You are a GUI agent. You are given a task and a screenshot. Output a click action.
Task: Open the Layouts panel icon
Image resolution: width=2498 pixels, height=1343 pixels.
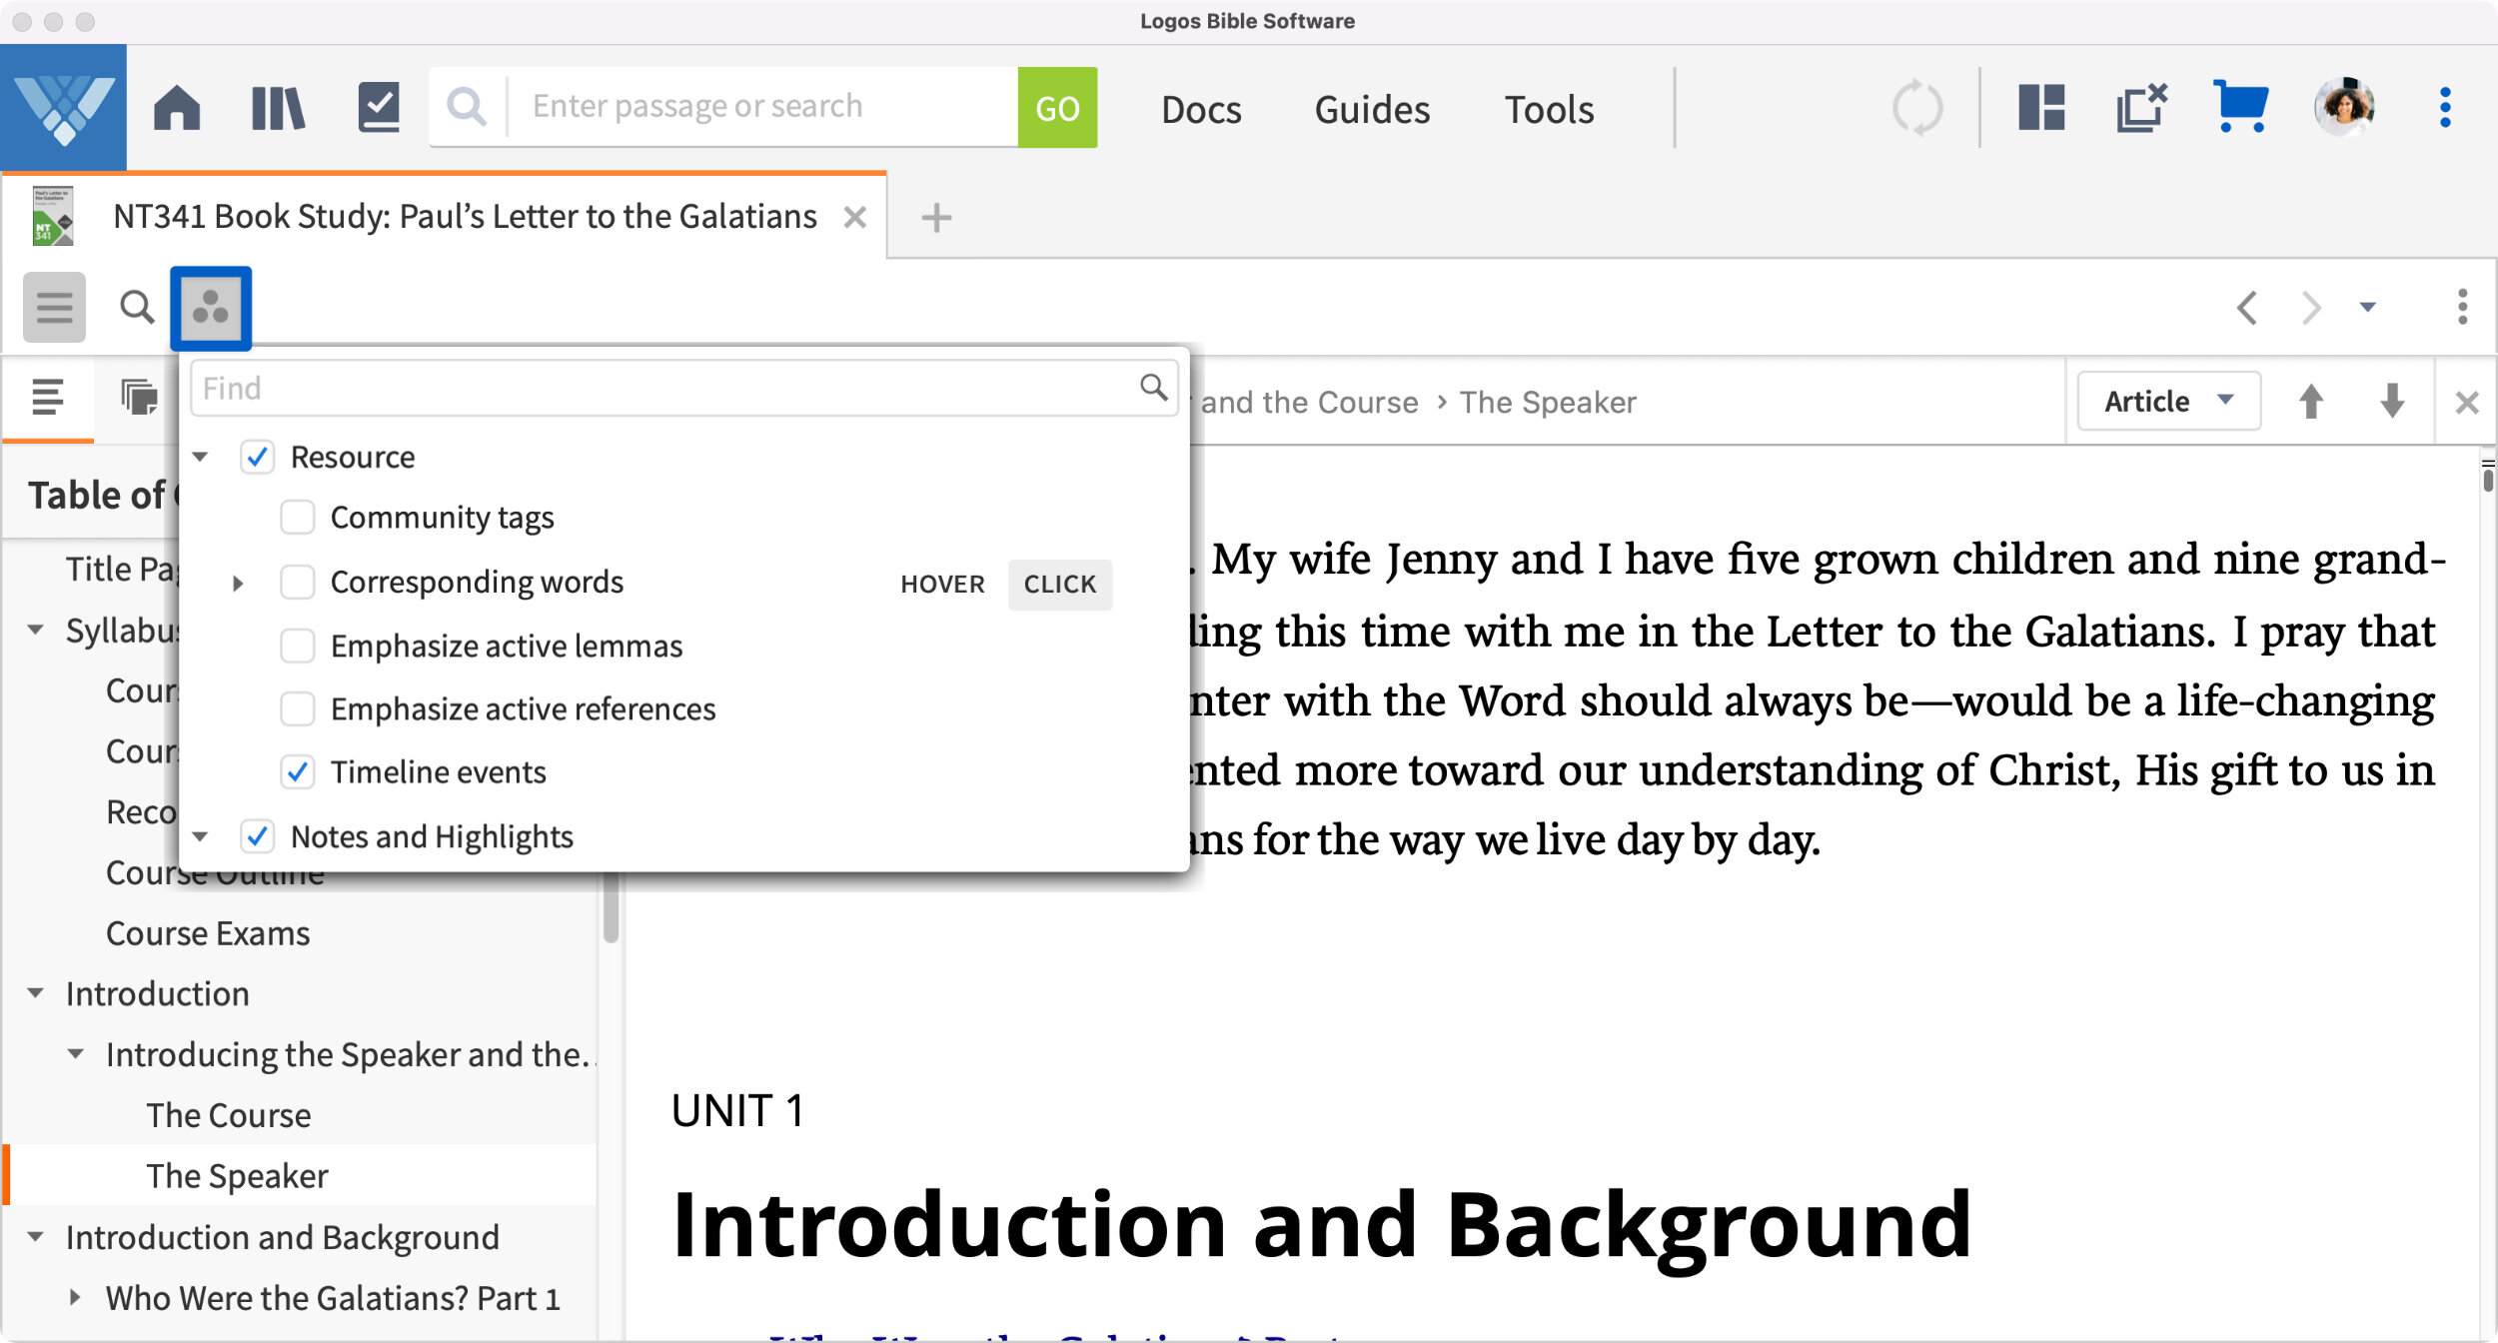(x=2041, y=108)
